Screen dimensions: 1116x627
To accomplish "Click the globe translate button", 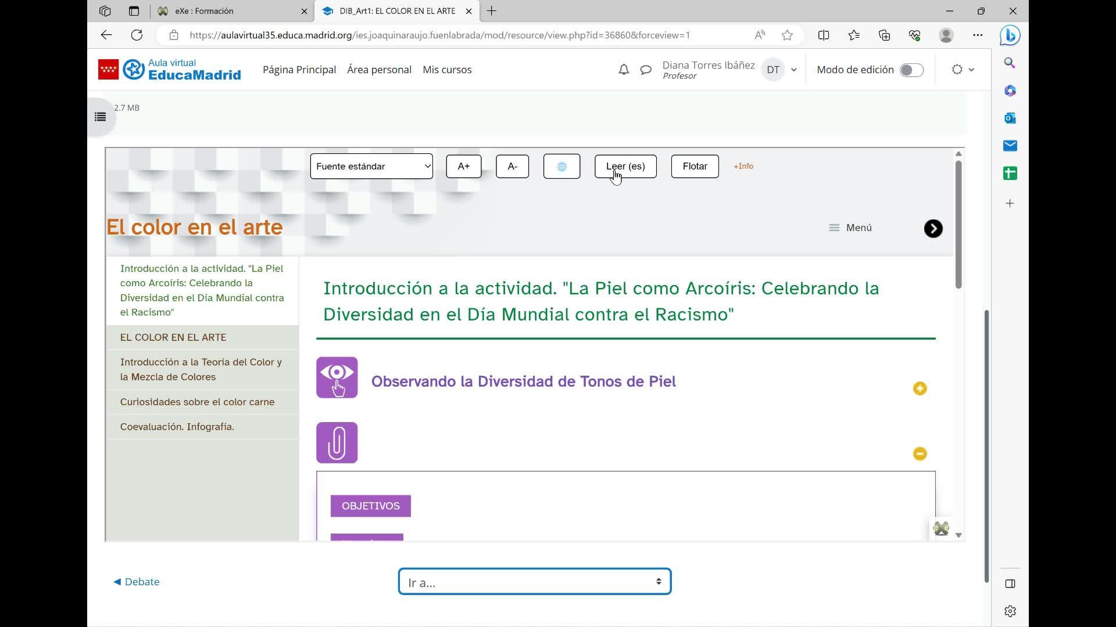I will pyautogui.click(x=561, y=167).
